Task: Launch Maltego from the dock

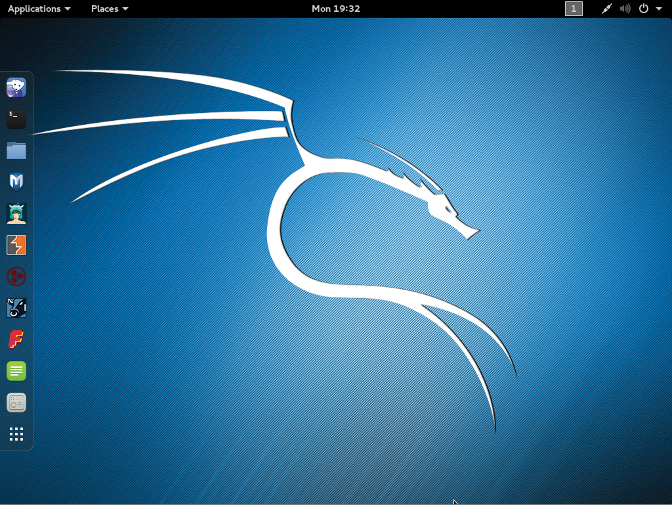Action: pos(16,276)
